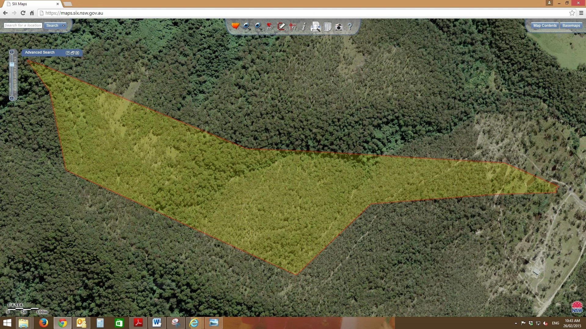586x329 pixels.
Task: Open SIX Maps help with question mark icon
Action: tap(350, 27)
